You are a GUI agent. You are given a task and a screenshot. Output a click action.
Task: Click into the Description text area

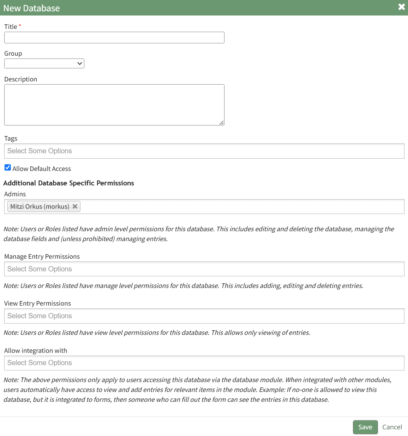tap(114, 105)
